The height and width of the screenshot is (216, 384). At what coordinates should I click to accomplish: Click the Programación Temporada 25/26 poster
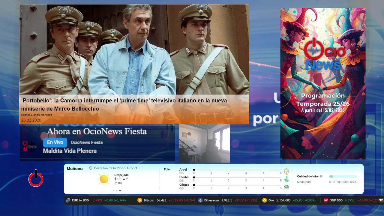coord(323,83)
